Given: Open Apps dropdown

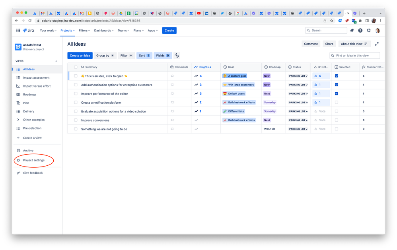Looking at the screenshot, I should click(x=153, y=30).
